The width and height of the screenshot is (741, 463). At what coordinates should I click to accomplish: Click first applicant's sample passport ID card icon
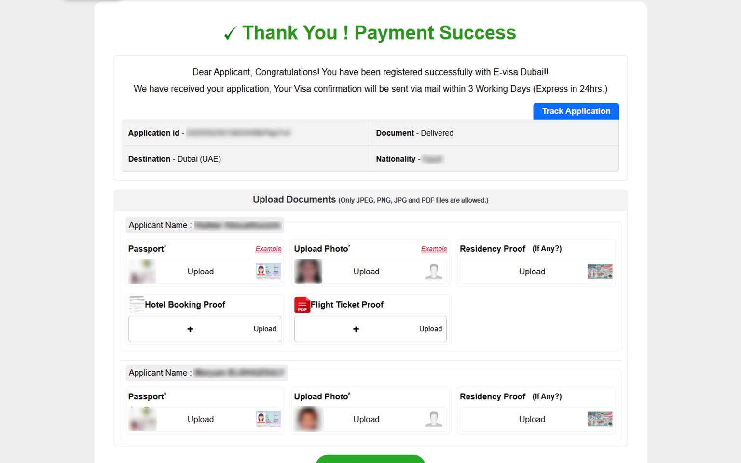268,272
